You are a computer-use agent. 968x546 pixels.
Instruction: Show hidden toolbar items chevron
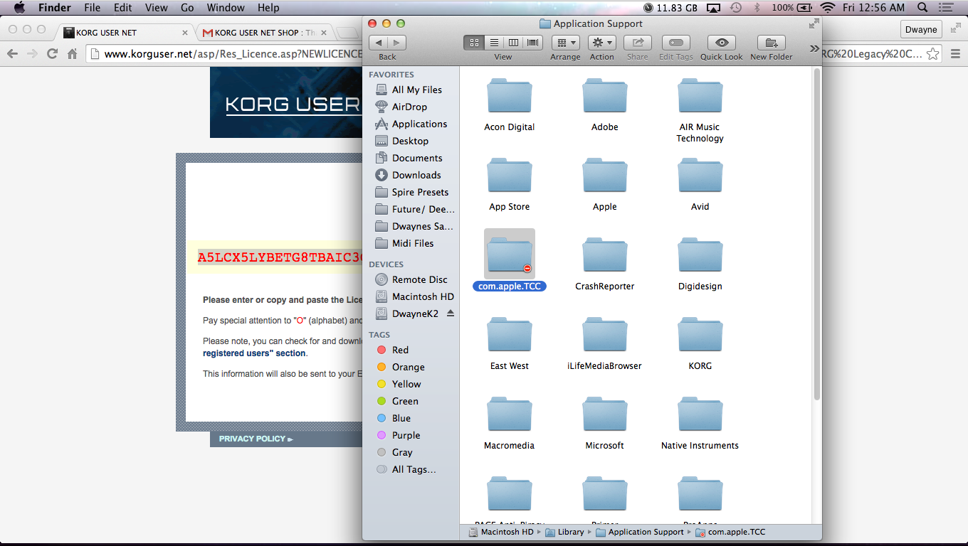[814, 48]
